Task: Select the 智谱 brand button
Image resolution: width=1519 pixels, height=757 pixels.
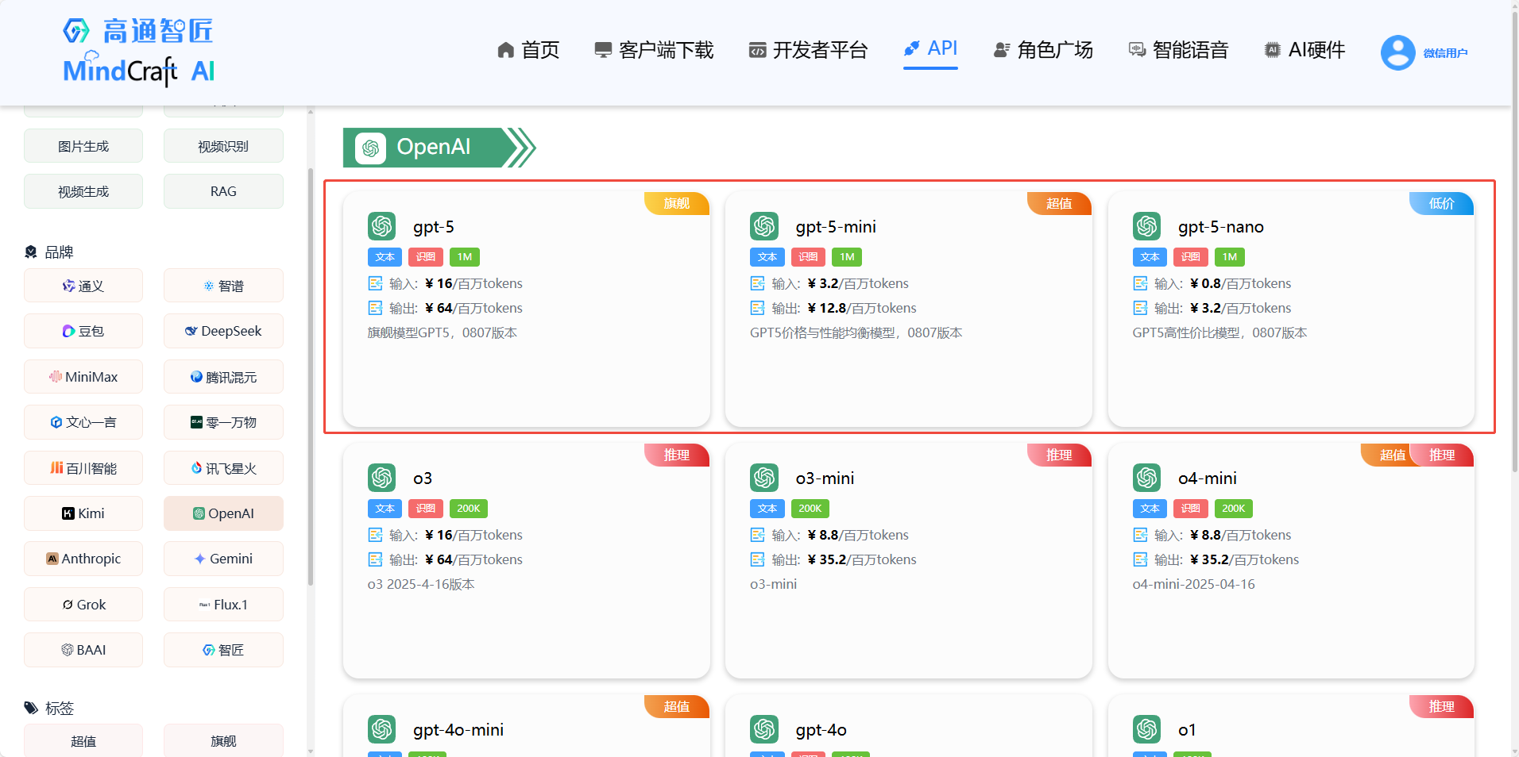Action: click(223, 286)
